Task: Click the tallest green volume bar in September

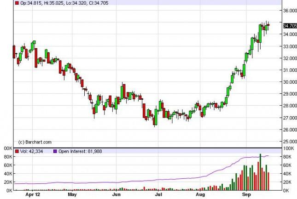Action: 260,172
